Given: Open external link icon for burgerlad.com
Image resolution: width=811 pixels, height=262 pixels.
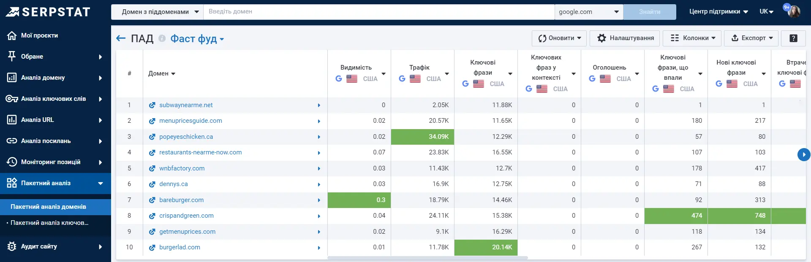Looking at the screenshot, I should click(x=152, y=248).
